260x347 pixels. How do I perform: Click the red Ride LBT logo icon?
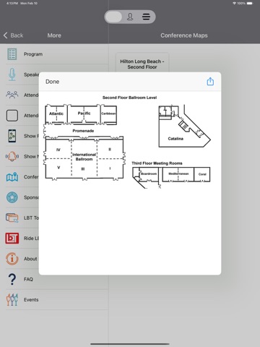click(12, 239)
